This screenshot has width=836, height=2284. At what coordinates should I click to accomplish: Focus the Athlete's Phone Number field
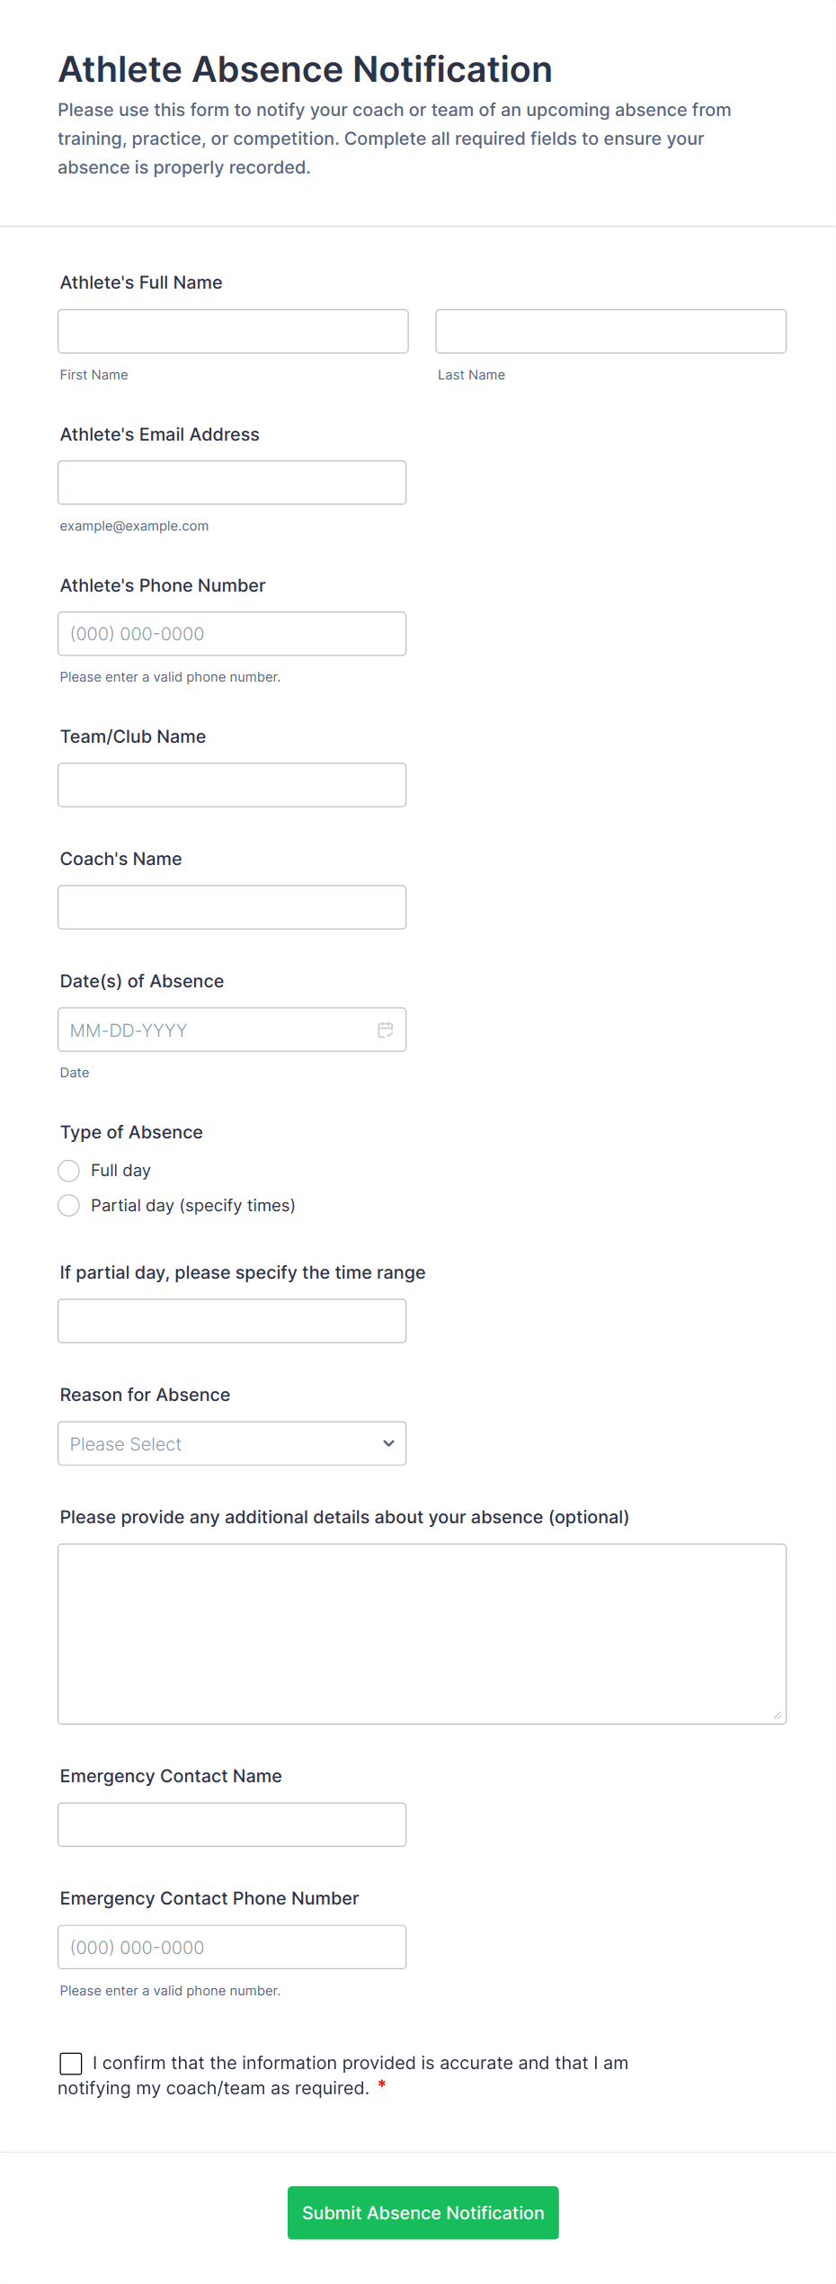tap(232, 634)
